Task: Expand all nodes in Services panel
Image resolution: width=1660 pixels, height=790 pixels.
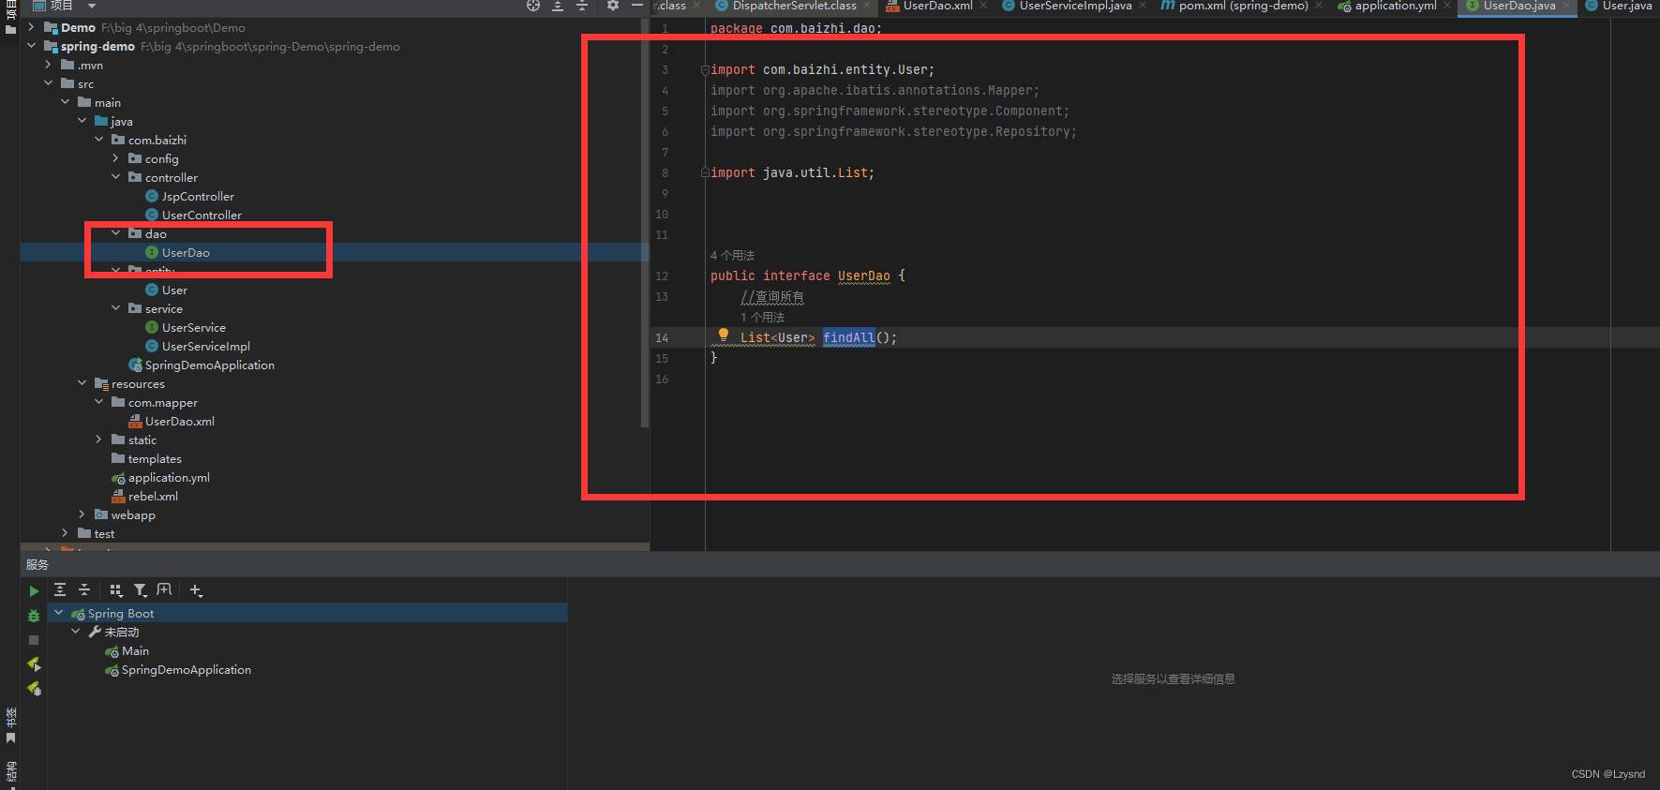Action: tap(60, 589)
